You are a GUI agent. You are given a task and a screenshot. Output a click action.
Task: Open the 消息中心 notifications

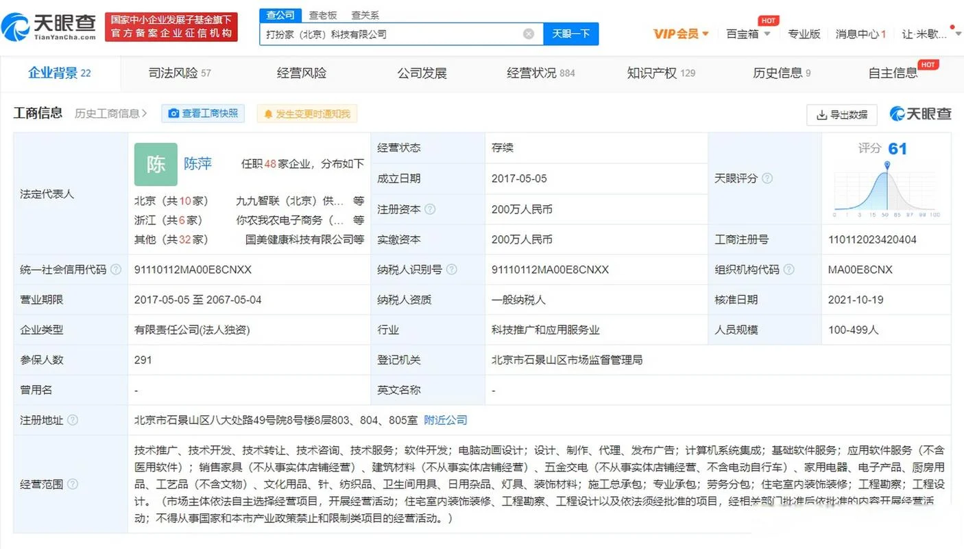[860, 34]
